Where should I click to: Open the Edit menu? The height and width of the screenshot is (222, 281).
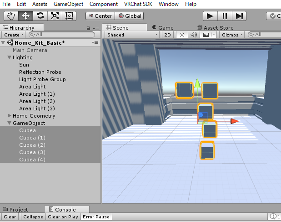[21, 4]
